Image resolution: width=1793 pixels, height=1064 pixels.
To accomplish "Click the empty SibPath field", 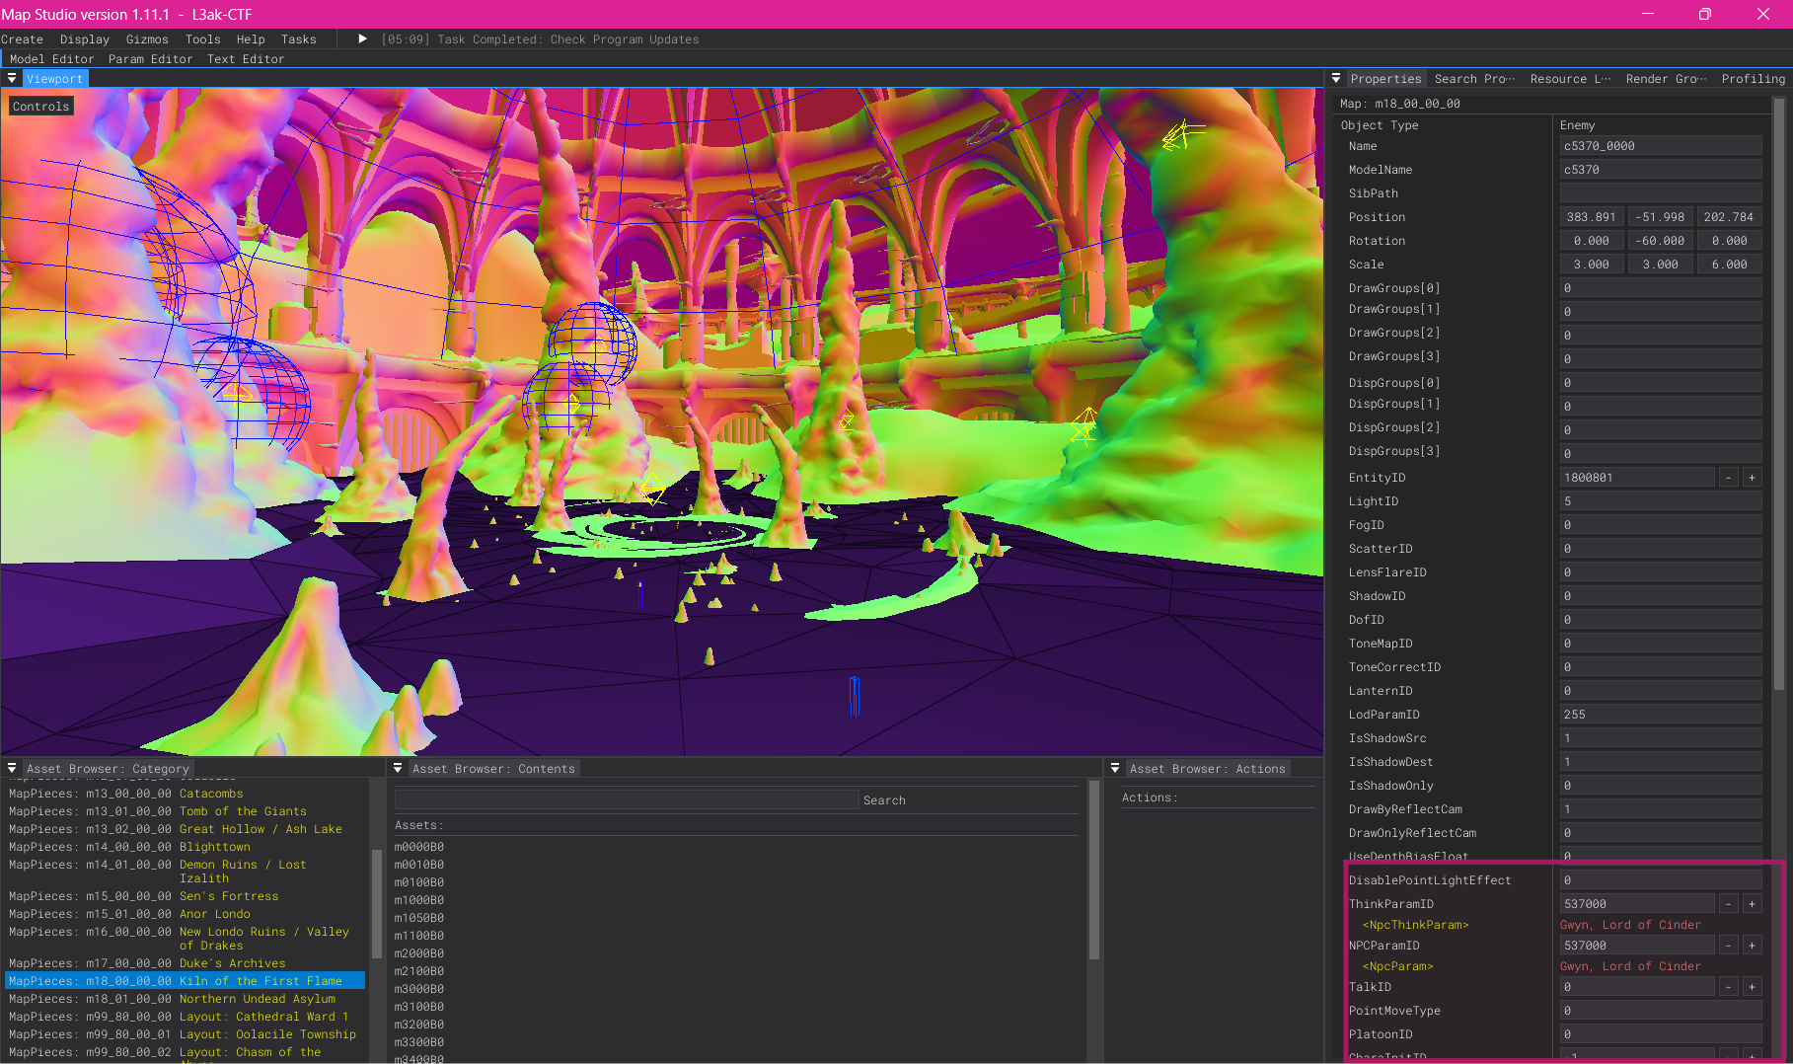I will tap(1661, 193).
